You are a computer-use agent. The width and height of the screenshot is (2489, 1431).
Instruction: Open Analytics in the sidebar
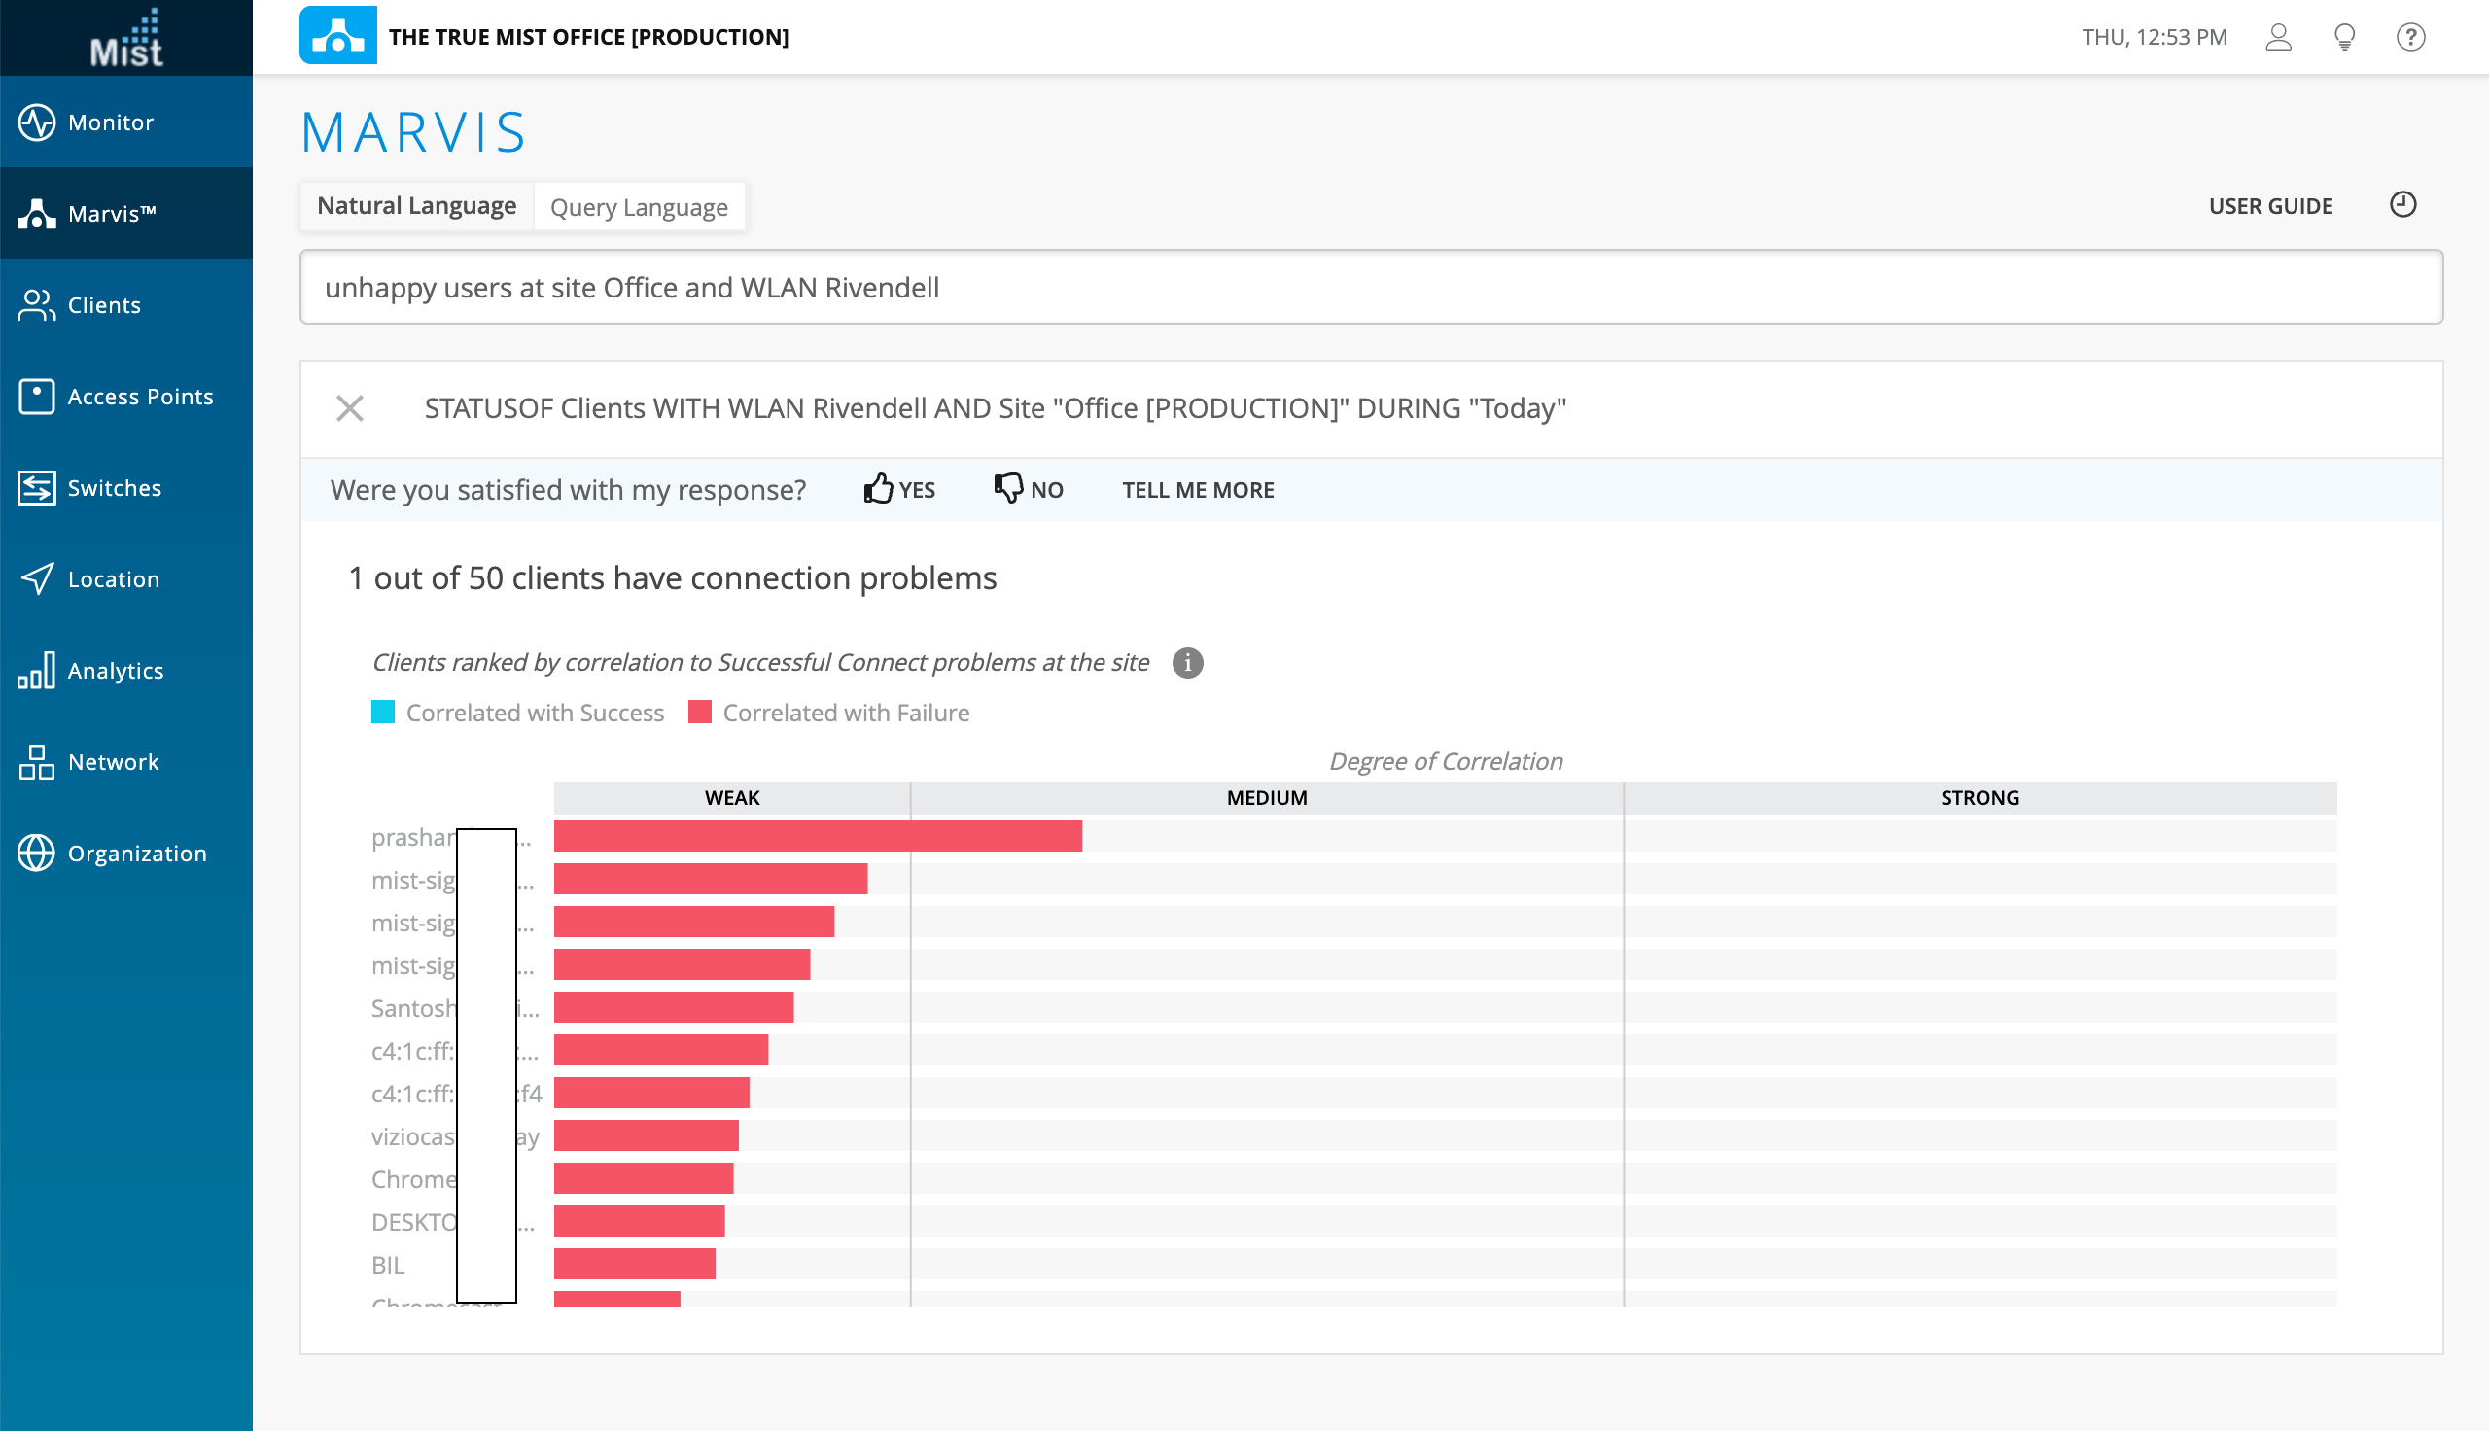115,670
